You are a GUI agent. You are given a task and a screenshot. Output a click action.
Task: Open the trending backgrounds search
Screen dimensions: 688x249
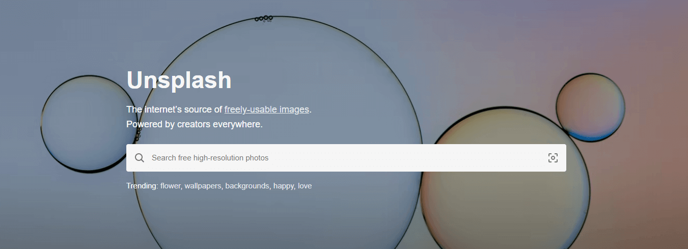coord(248,186)
